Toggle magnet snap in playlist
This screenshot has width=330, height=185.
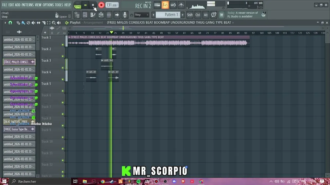point(10,23)
